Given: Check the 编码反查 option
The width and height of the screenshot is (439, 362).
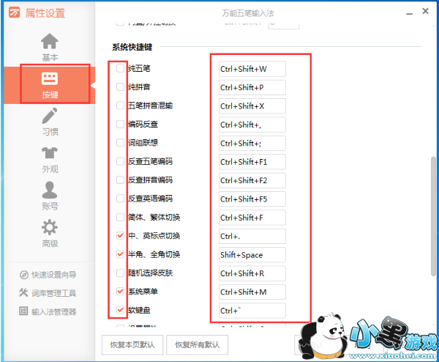Looking at the screenshot, I should (120, 124).
